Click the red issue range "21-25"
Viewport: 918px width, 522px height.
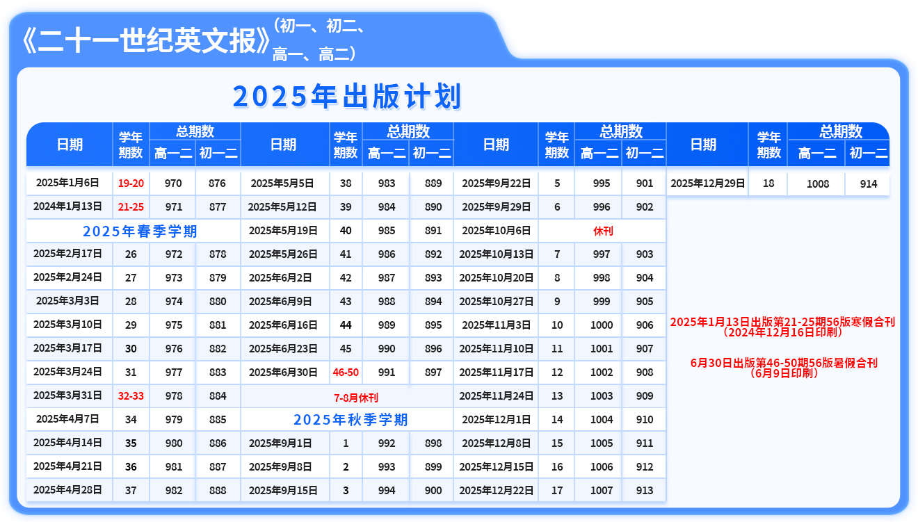(x=131, y=206)
